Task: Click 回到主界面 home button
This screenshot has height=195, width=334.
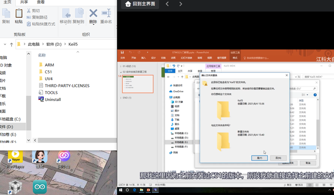Action: [140, 4]
